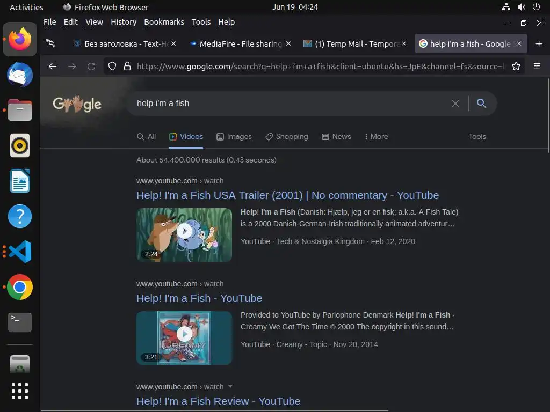Clear the search box with the X icon
This screenshot has width=550, height=412.
[455, 104]
